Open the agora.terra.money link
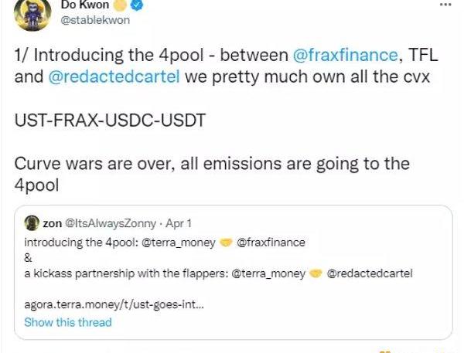This screenshot has width=464, height=353. pos(114,304)
